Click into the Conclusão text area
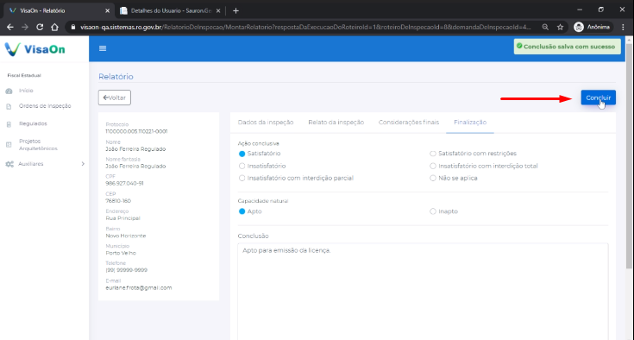 click(x=423, y=292)
